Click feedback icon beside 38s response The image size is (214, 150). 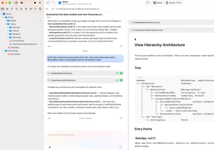coord(121,46)
